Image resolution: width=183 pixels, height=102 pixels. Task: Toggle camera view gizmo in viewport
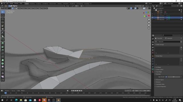point(149,25)
